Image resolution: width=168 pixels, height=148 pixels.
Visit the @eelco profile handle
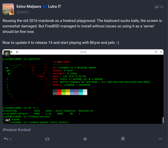pyautogui.click(x=23, y=11)
